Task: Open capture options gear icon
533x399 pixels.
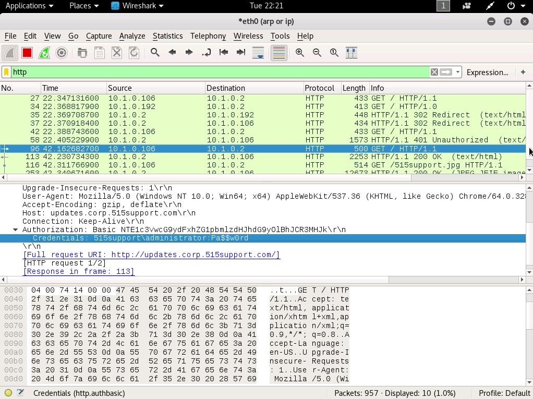Action: click(62, 53)
